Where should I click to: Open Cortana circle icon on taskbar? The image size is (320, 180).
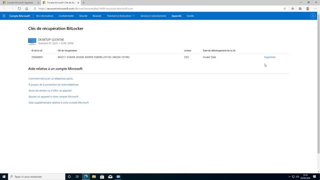[69, 176]
